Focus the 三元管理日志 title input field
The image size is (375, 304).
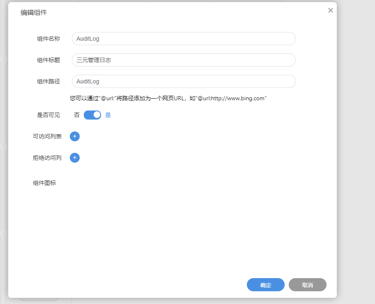pyautogui.click(x=184, y=60)
